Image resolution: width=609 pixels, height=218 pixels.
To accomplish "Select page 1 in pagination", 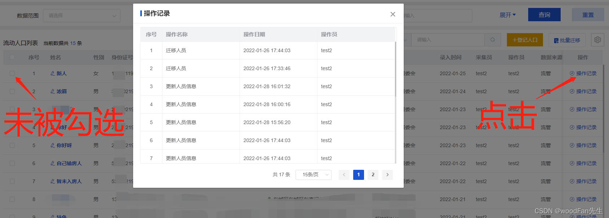I will [358, 175].
